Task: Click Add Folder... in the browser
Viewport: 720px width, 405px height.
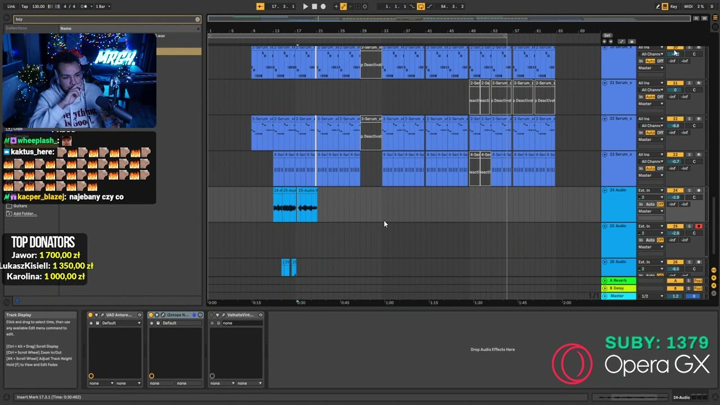Action: pos(25,214)
